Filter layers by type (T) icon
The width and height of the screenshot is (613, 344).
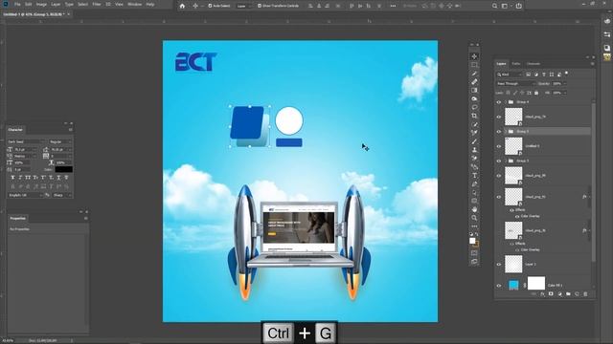543,75
